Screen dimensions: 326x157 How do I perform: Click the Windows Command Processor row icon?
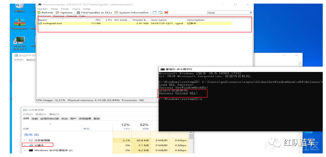click(31, 150)
